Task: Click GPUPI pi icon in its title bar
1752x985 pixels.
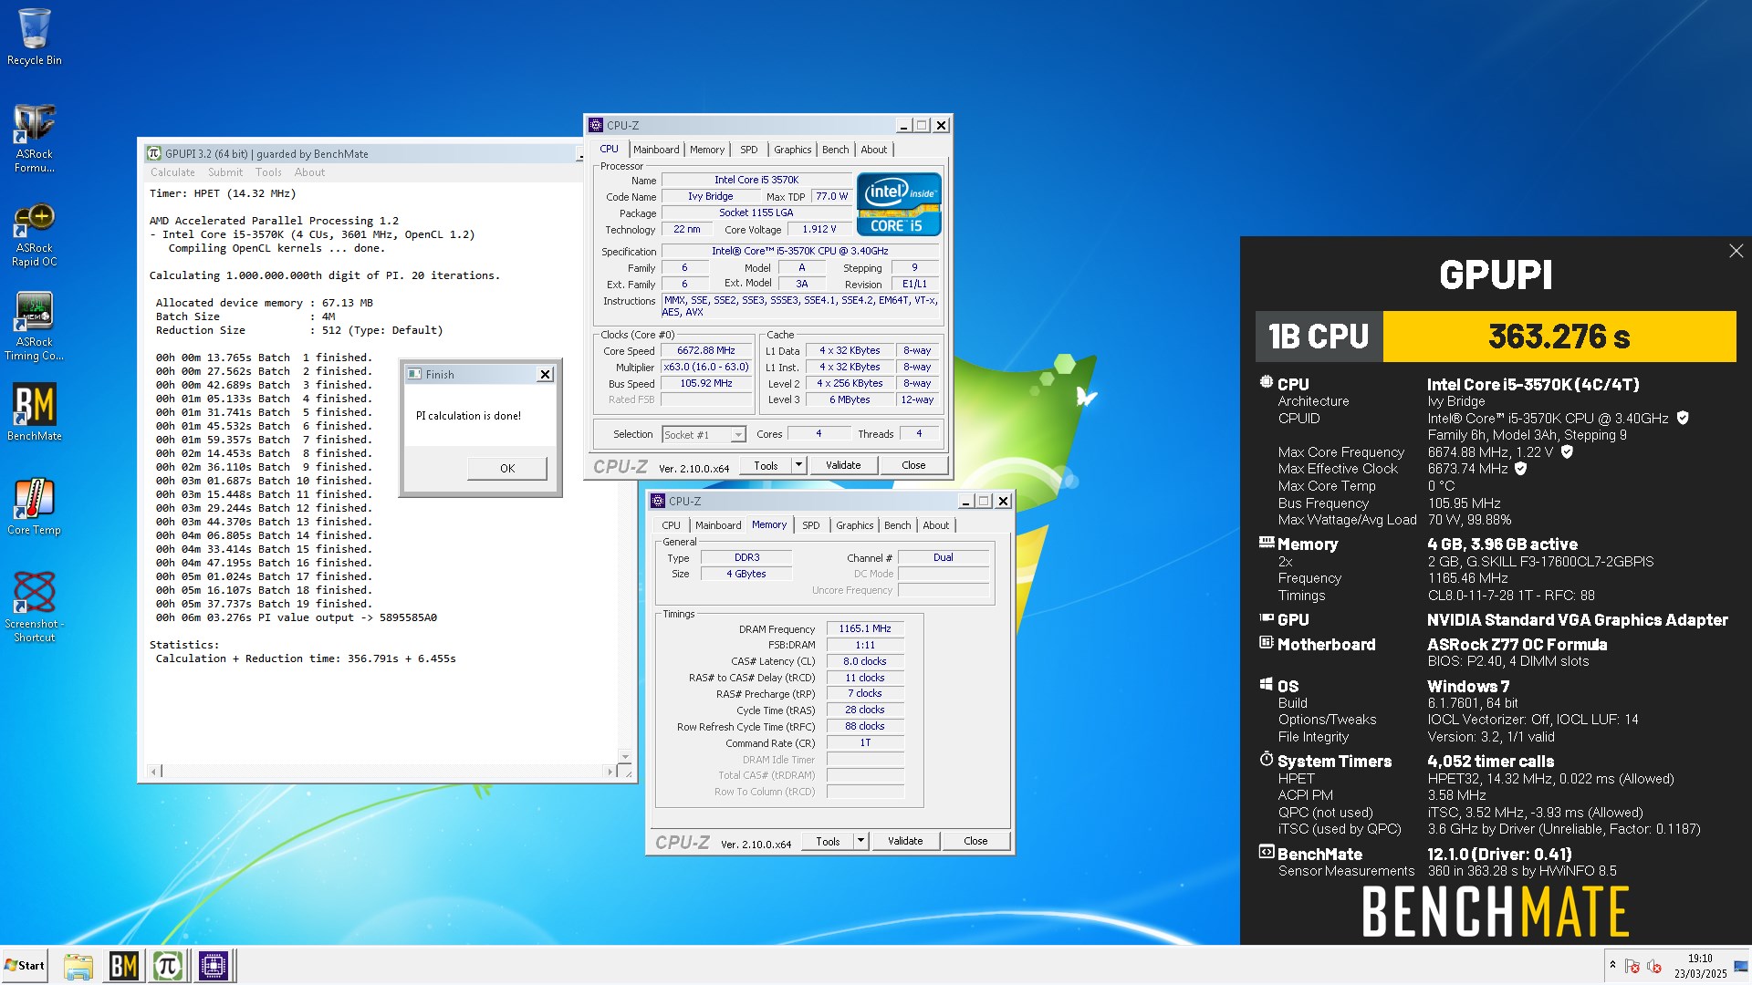Action: 154,154
